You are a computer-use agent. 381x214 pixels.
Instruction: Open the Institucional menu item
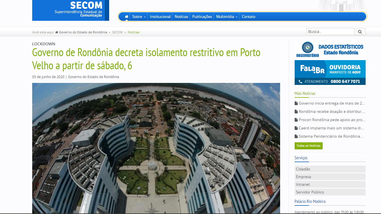pyautogui.click(x=160, y=17)
